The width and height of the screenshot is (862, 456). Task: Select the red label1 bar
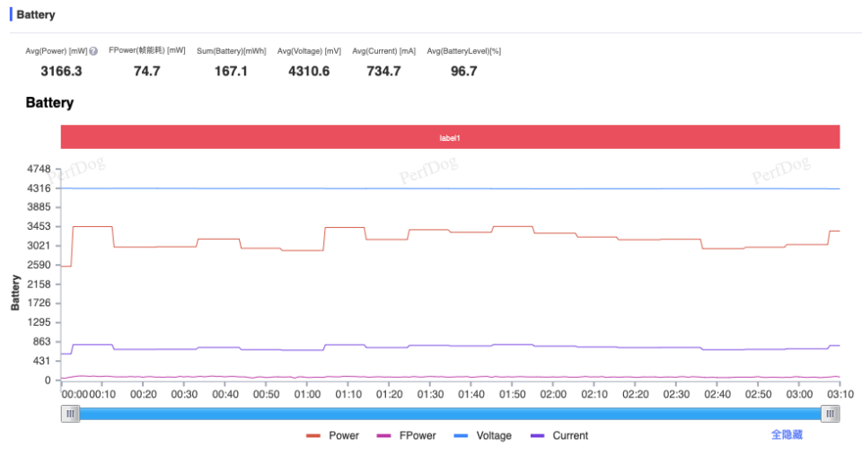(450, 137)
